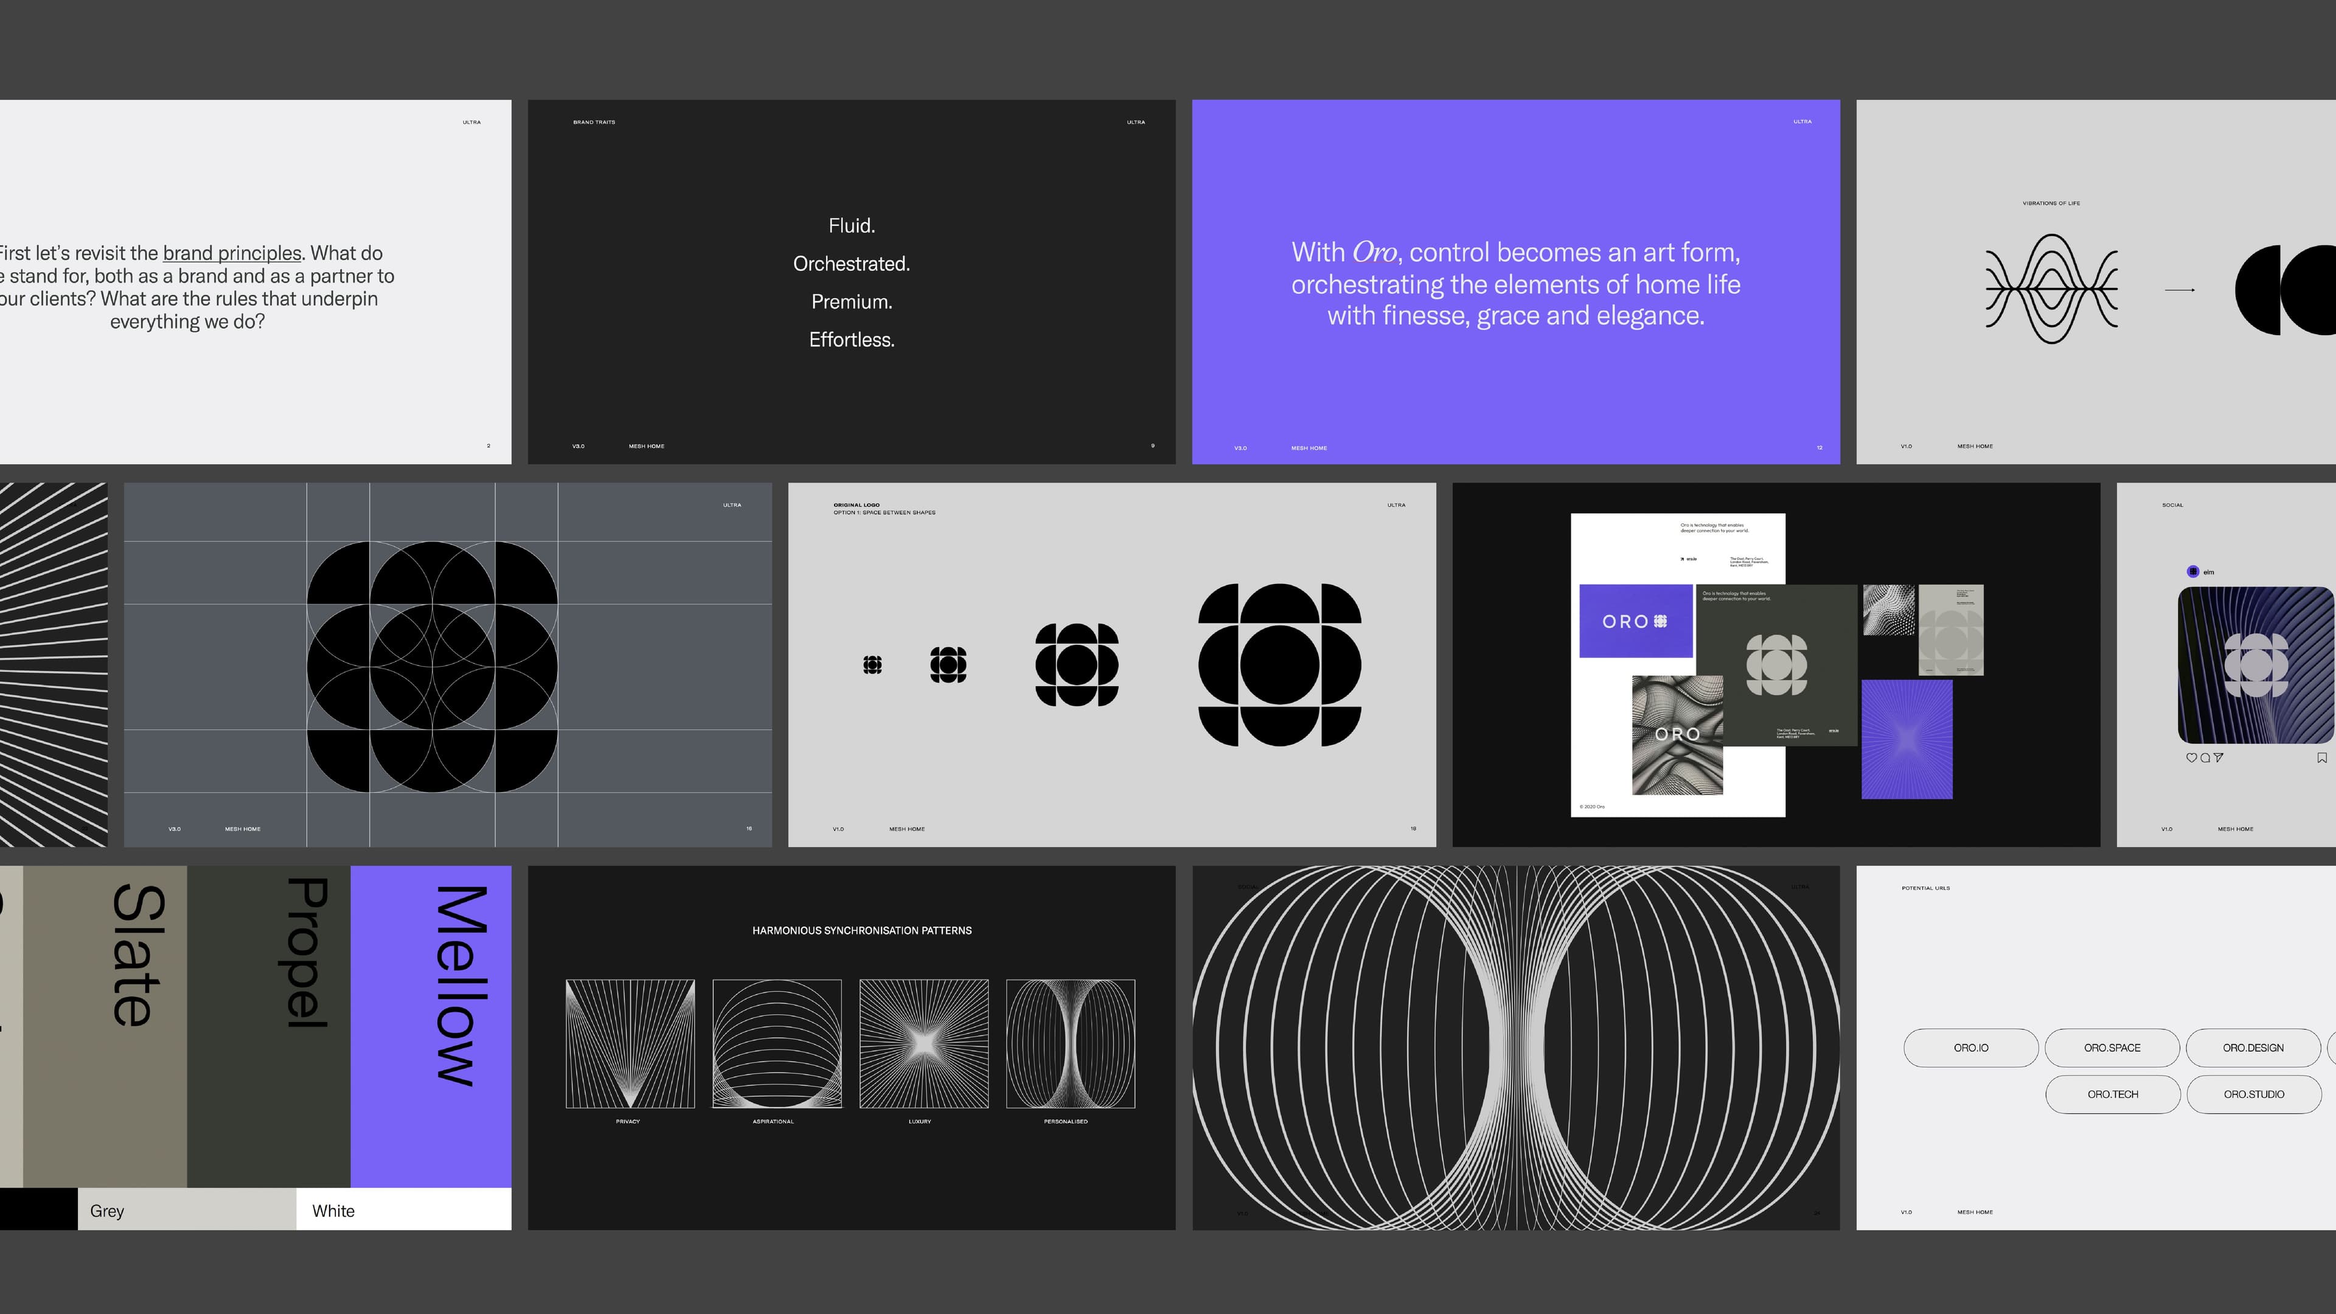Click the ORO.TECH pill button

pos(2112,1094)
